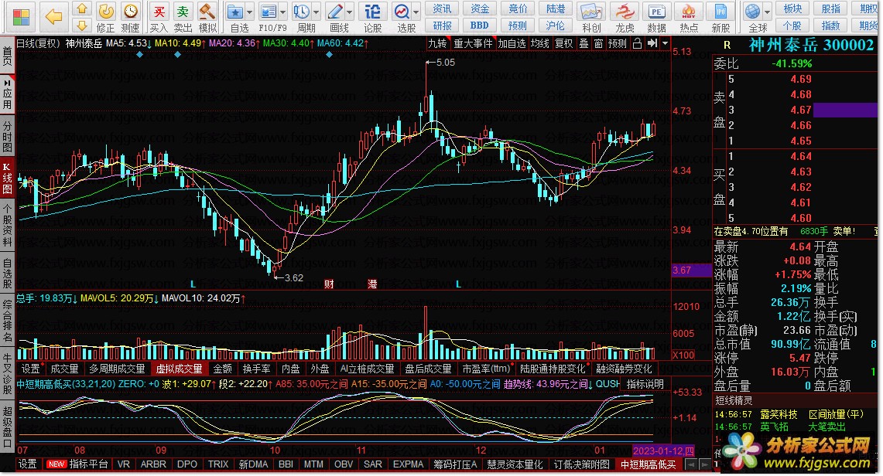Click the yellow up arrow icon

(82, 8)
